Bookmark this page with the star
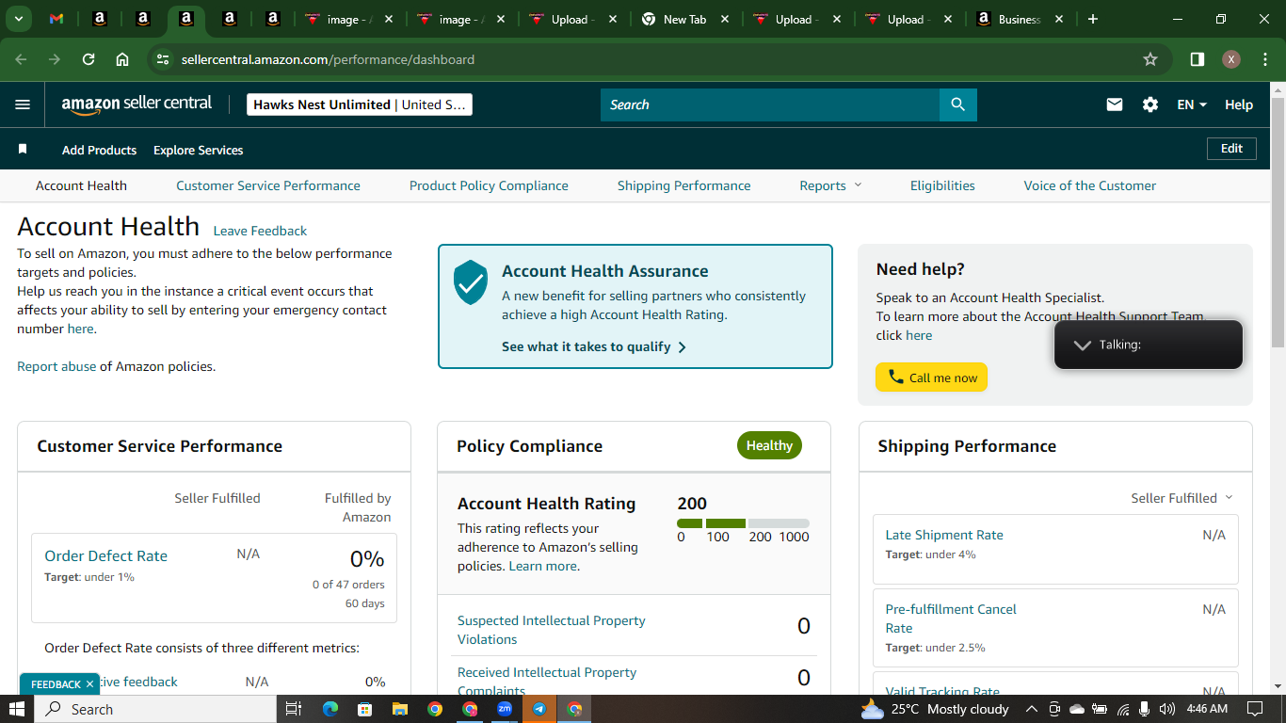The image size is (1286, 723). click(1150, 59)
